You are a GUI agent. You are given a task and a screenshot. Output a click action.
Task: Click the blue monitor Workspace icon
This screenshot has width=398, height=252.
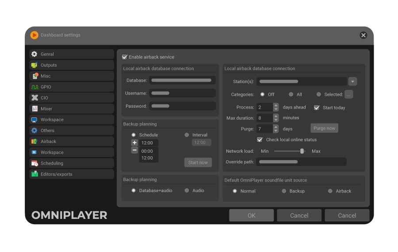coord(34,120)
